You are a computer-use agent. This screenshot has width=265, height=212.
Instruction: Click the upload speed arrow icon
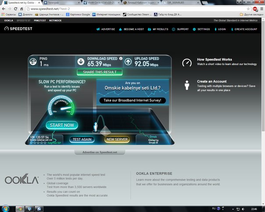click(128, 62)
